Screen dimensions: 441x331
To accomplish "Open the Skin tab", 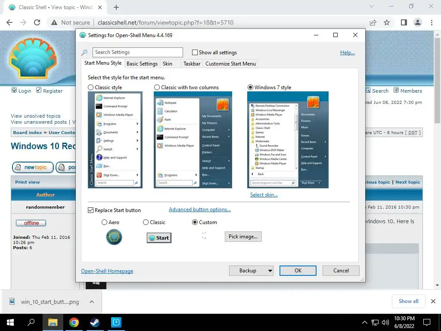I will pos(168,64).
